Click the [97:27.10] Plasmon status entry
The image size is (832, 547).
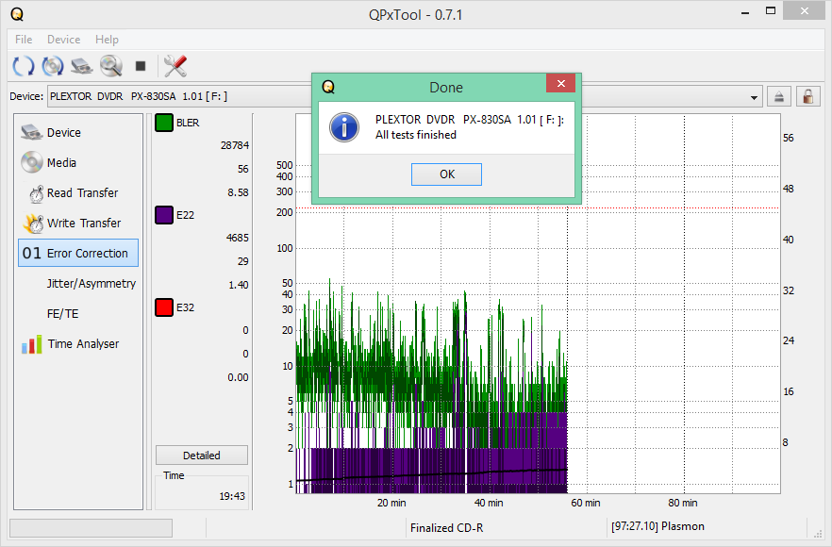(x=657, y=526)
